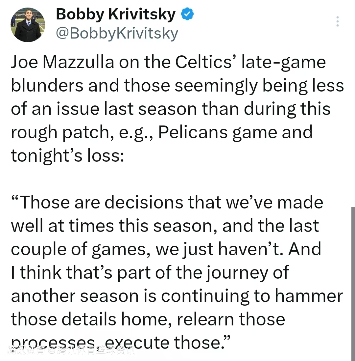Click the line "those details home, relearn those"
The height and width of the screenshot is (361, 355).
(x=148, y=319)
